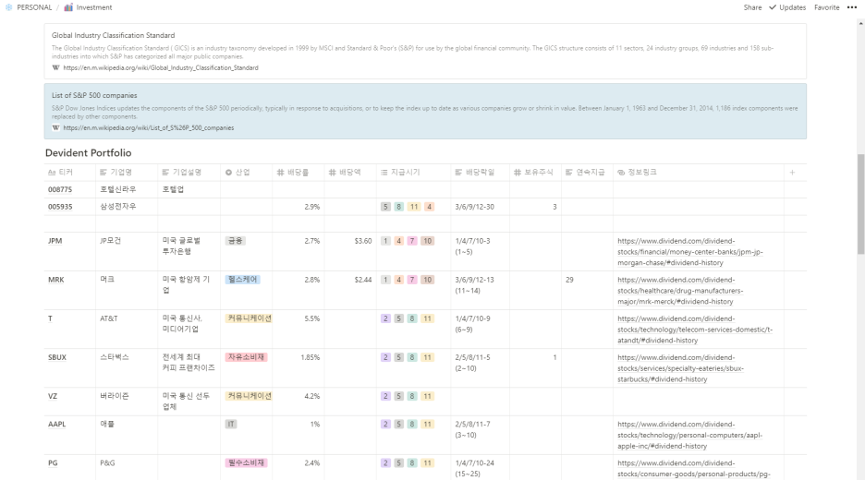Mark the page as Favorite

pyautogui.click(x=826, y=7)
